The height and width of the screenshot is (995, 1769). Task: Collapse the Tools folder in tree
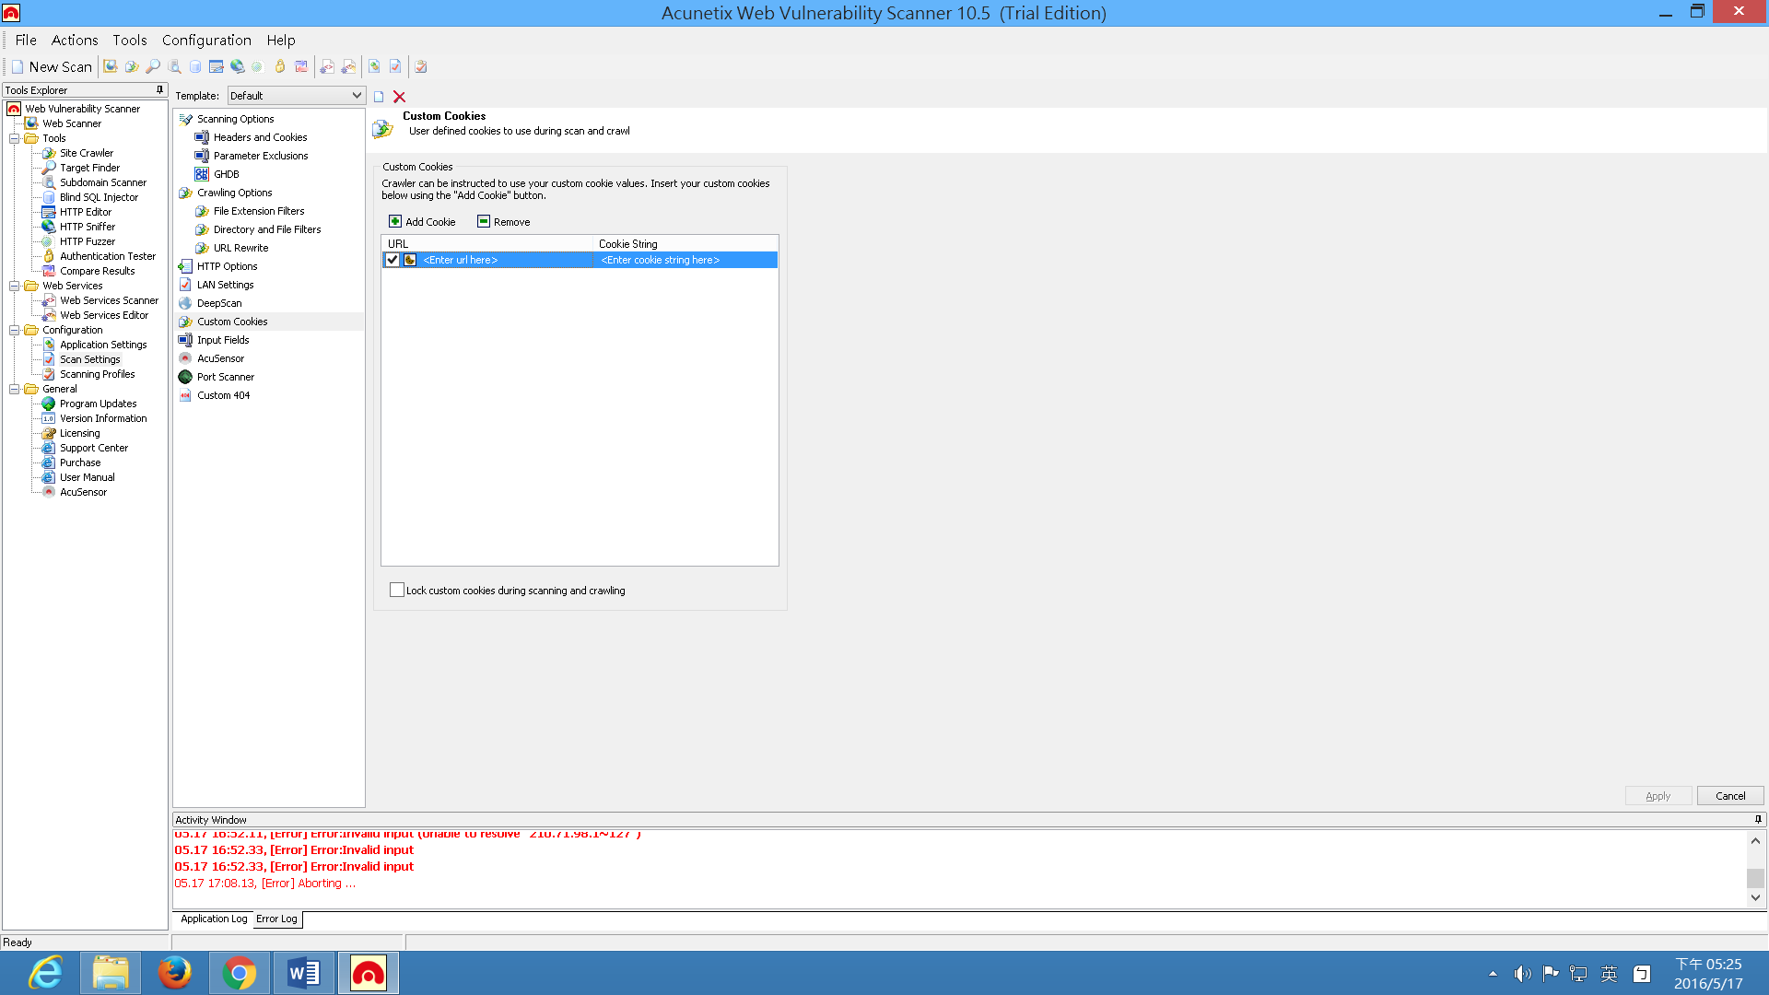pos(15,138)
